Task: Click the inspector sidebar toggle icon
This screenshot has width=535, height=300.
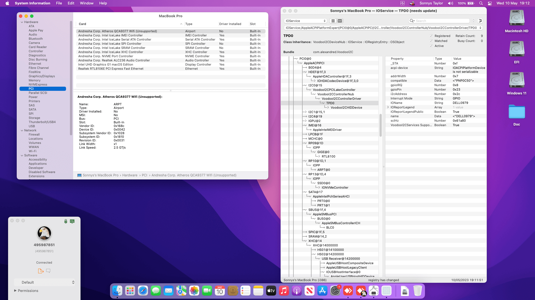Action: tap(480, 21)
